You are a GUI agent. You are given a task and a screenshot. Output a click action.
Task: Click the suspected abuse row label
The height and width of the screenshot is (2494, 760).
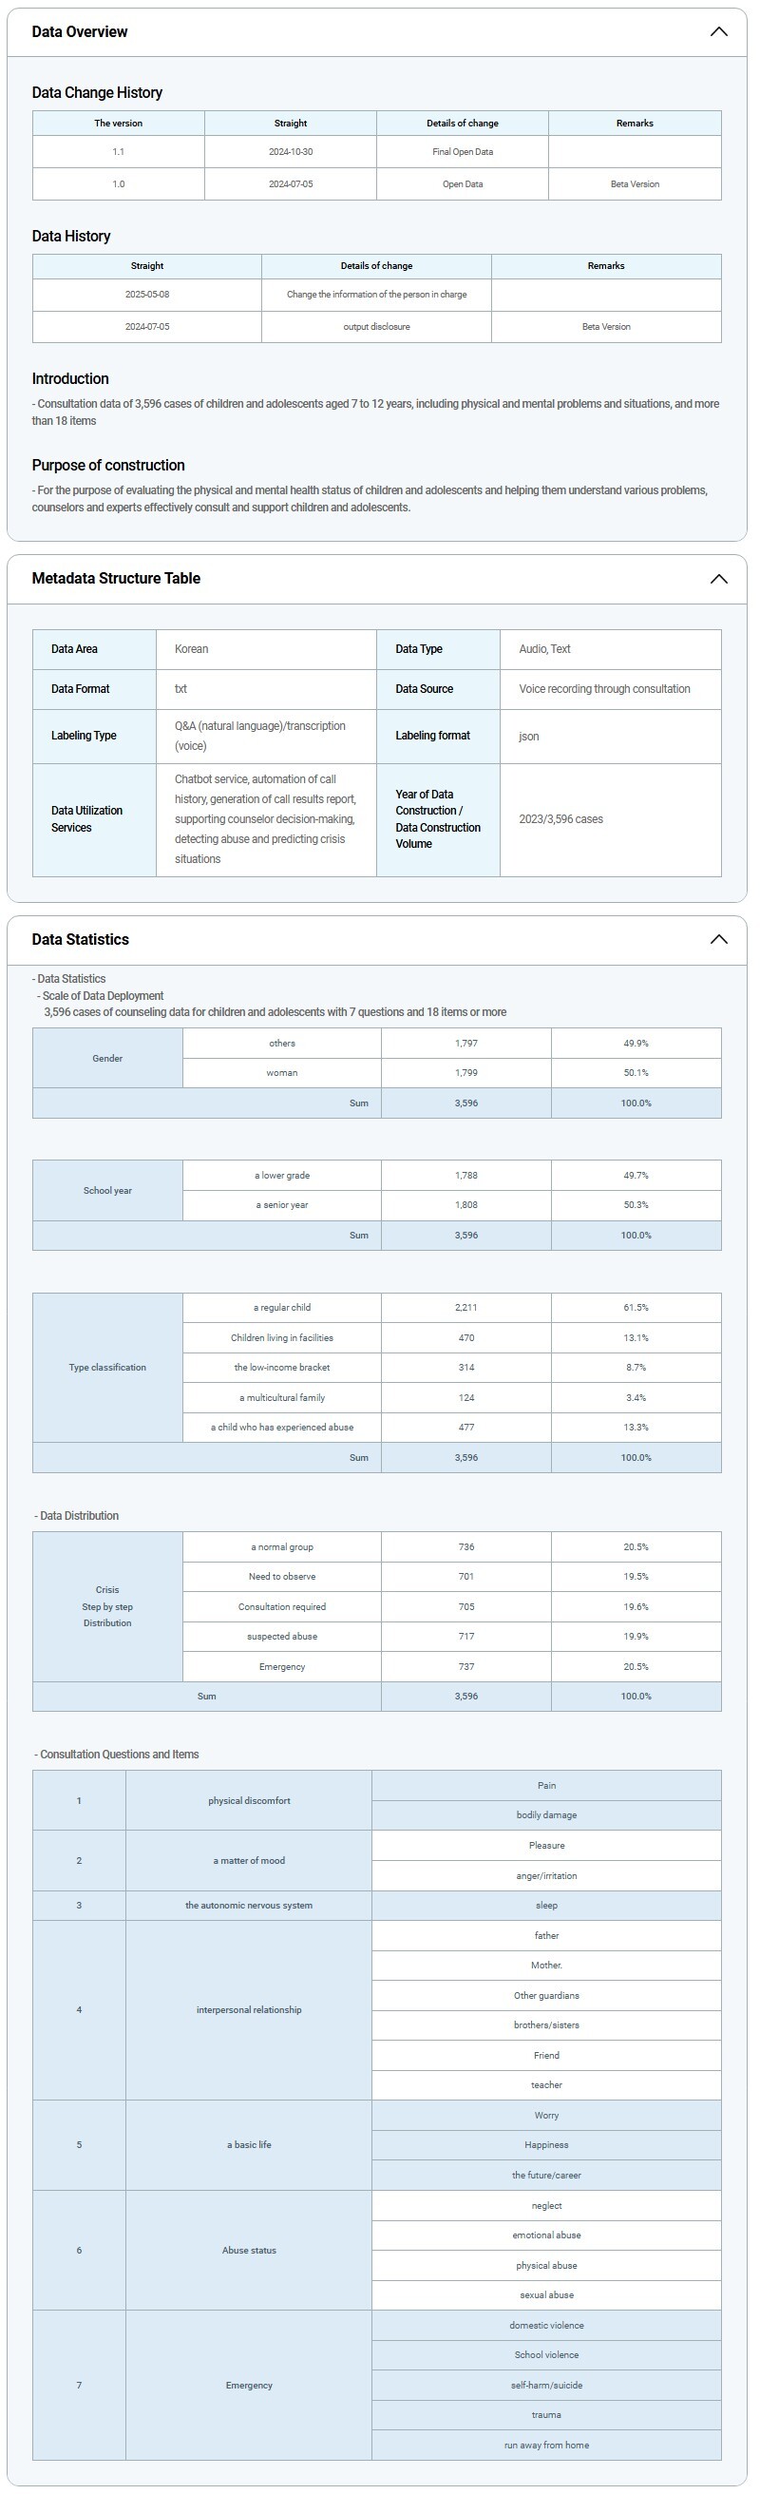point(282,1636)
